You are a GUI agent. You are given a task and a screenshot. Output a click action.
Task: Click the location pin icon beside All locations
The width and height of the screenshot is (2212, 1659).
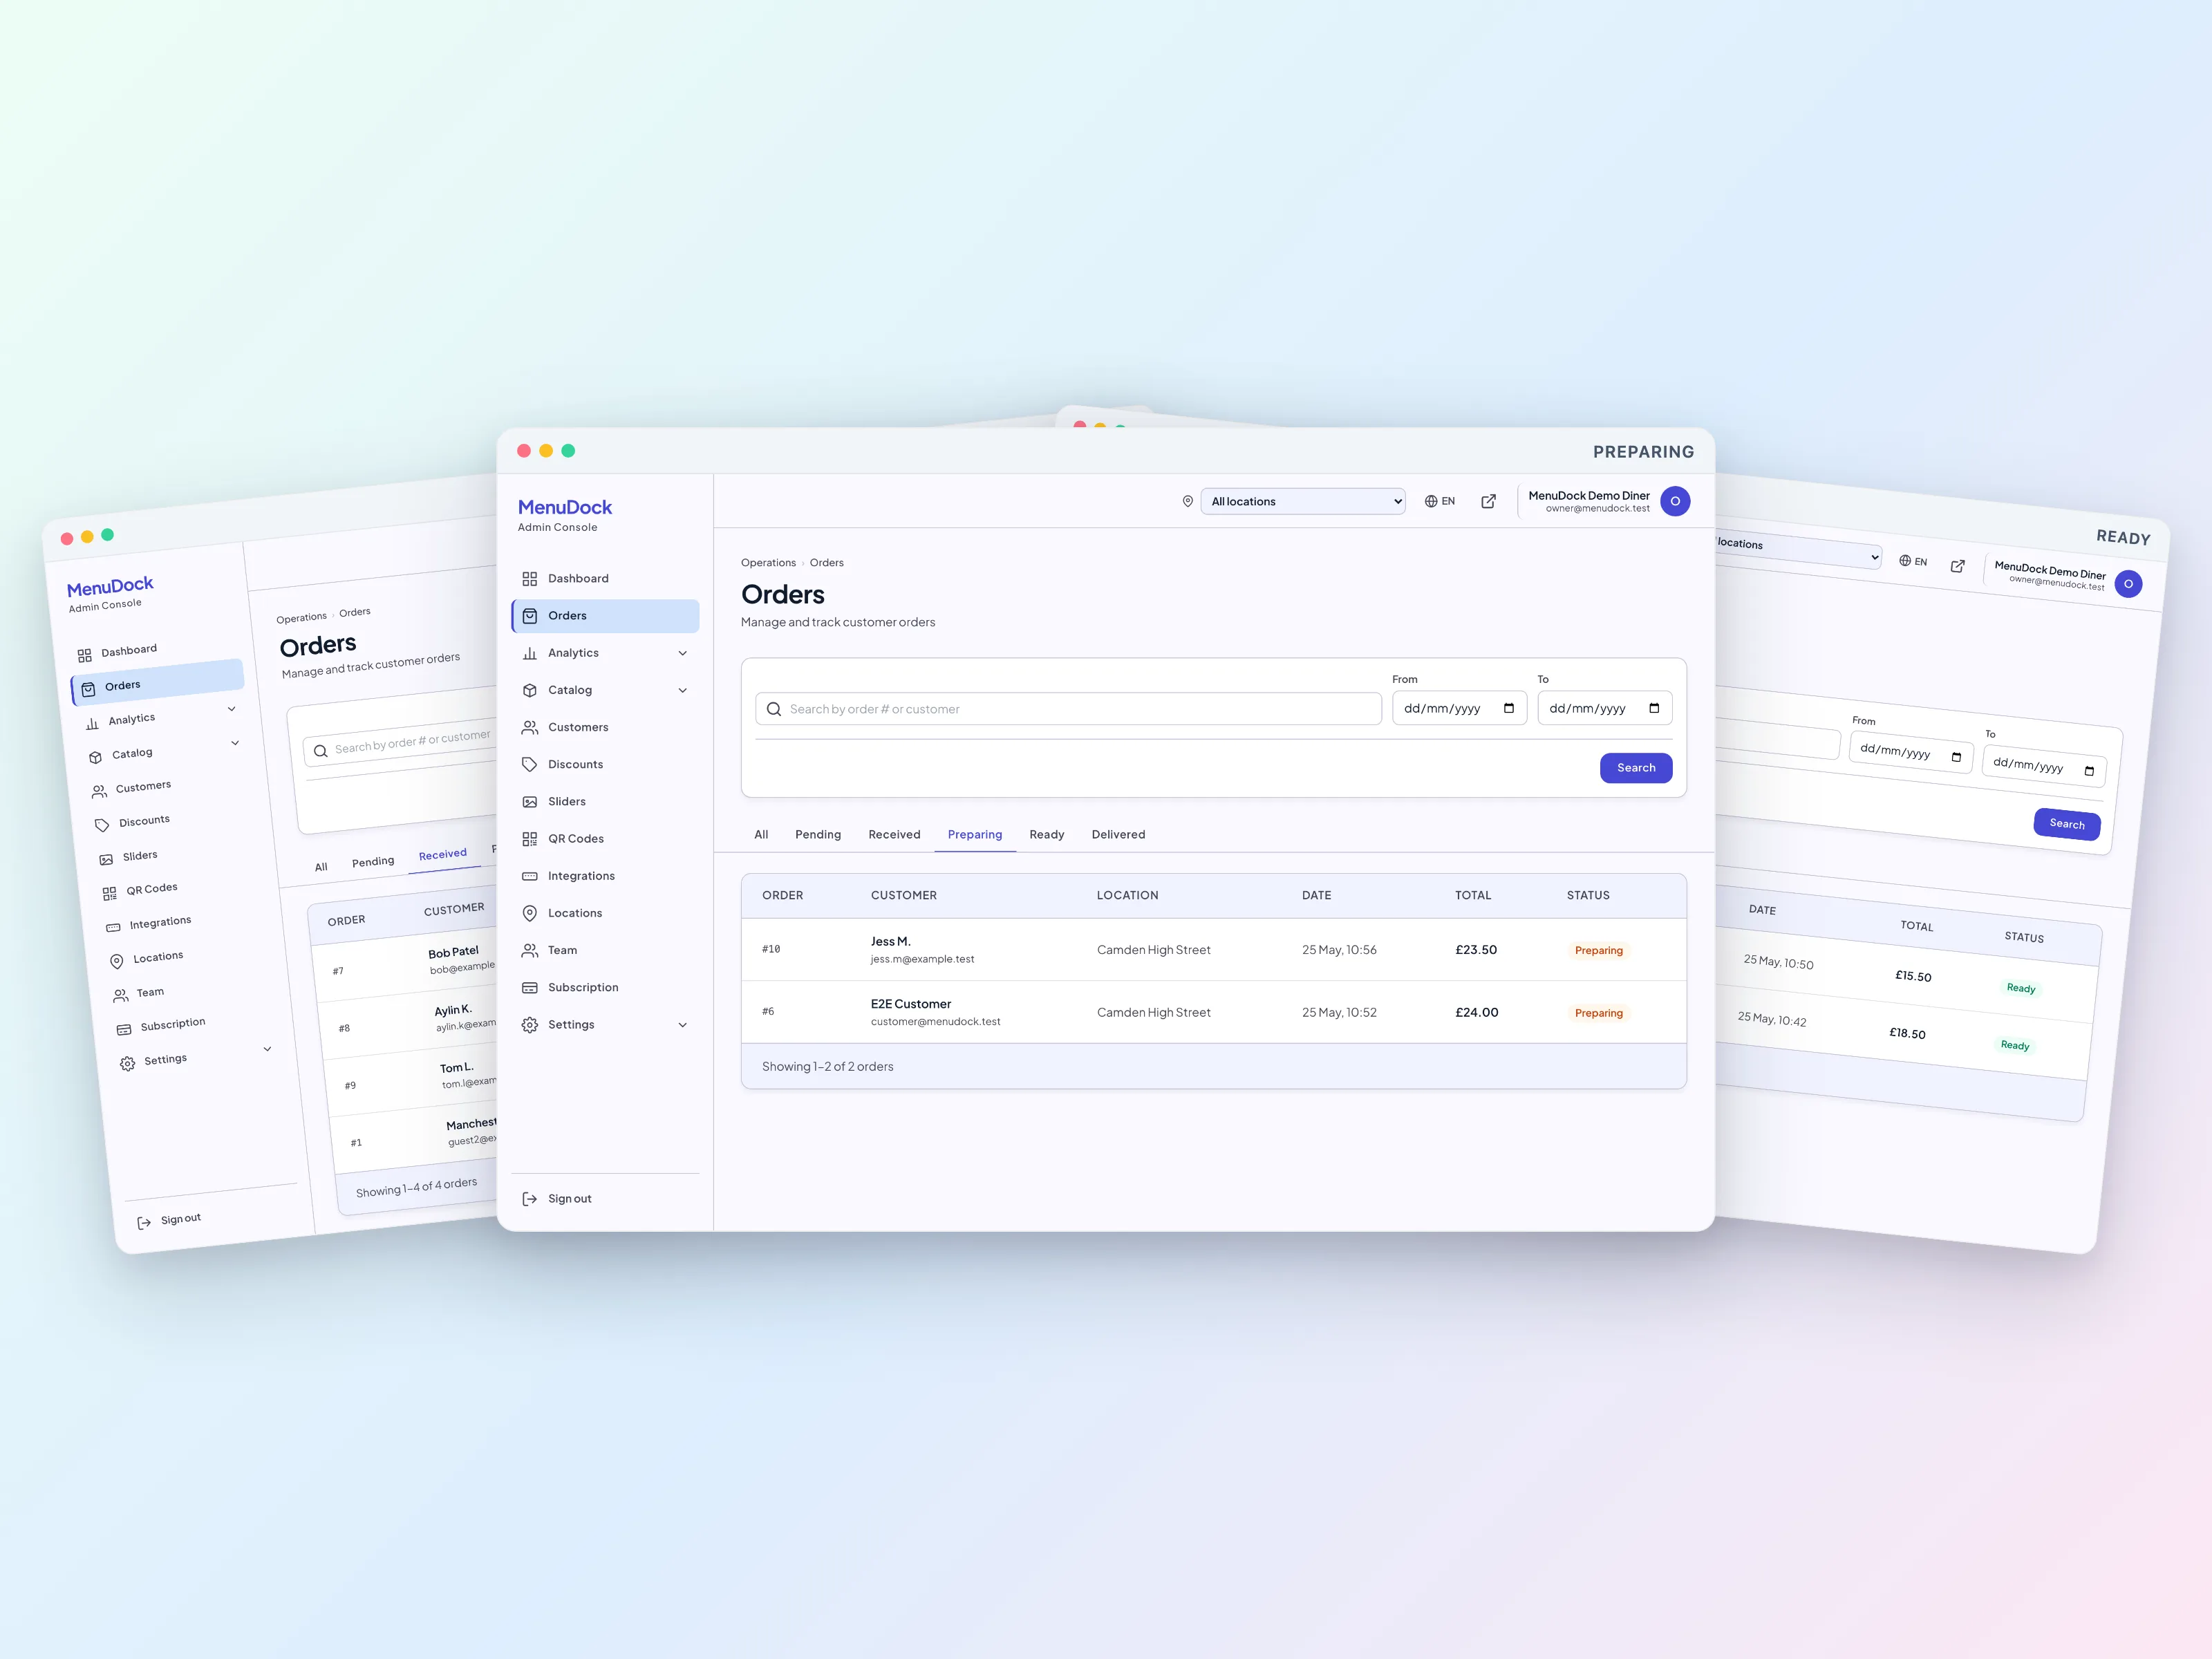point(1188,501)
